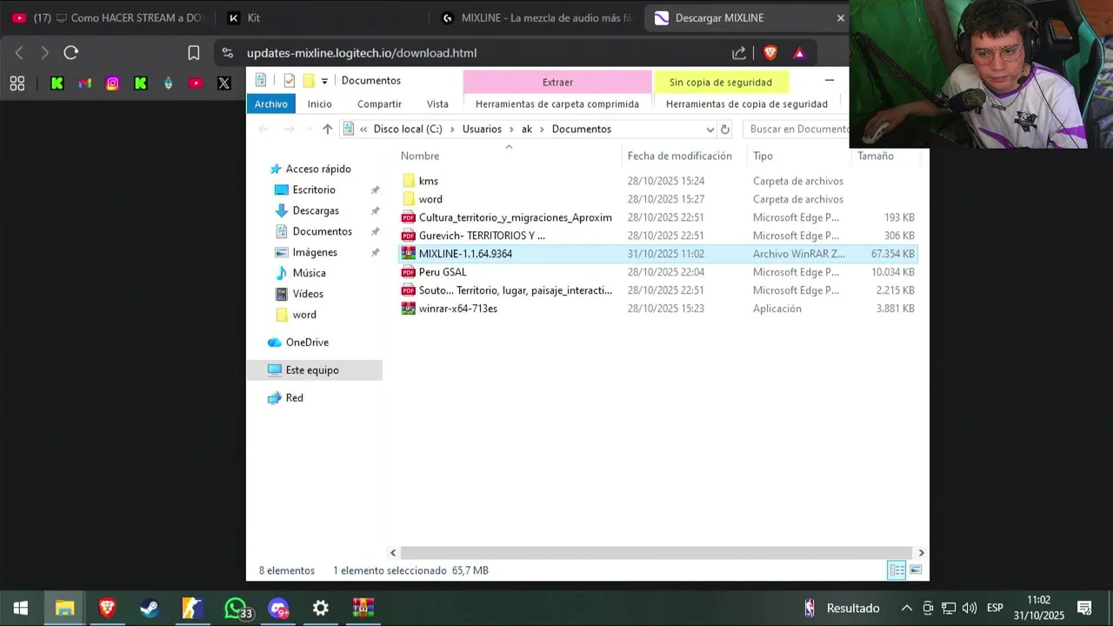
Task: Open Herramientas de carpeta comprimida tab
Action: (x=557, y=103)
